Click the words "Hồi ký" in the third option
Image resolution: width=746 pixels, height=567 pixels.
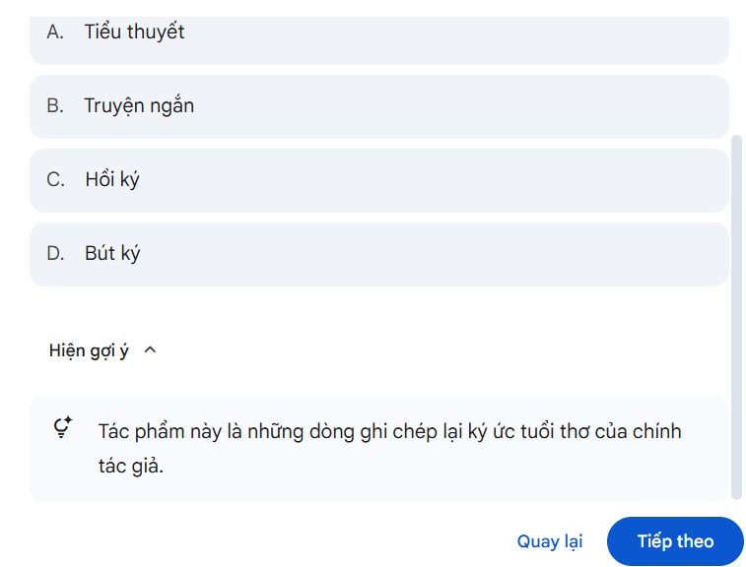click(x=112, y=179)
